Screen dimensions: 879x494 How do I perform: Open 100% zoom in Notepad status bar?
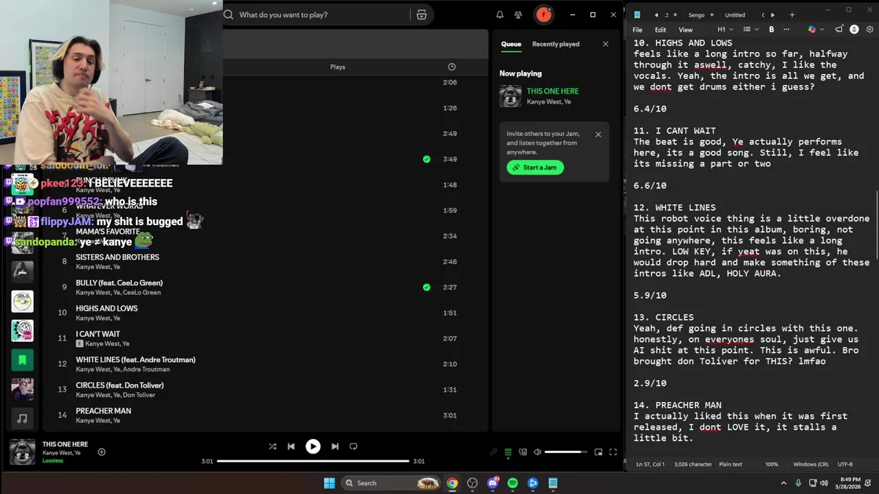[772, 464]
